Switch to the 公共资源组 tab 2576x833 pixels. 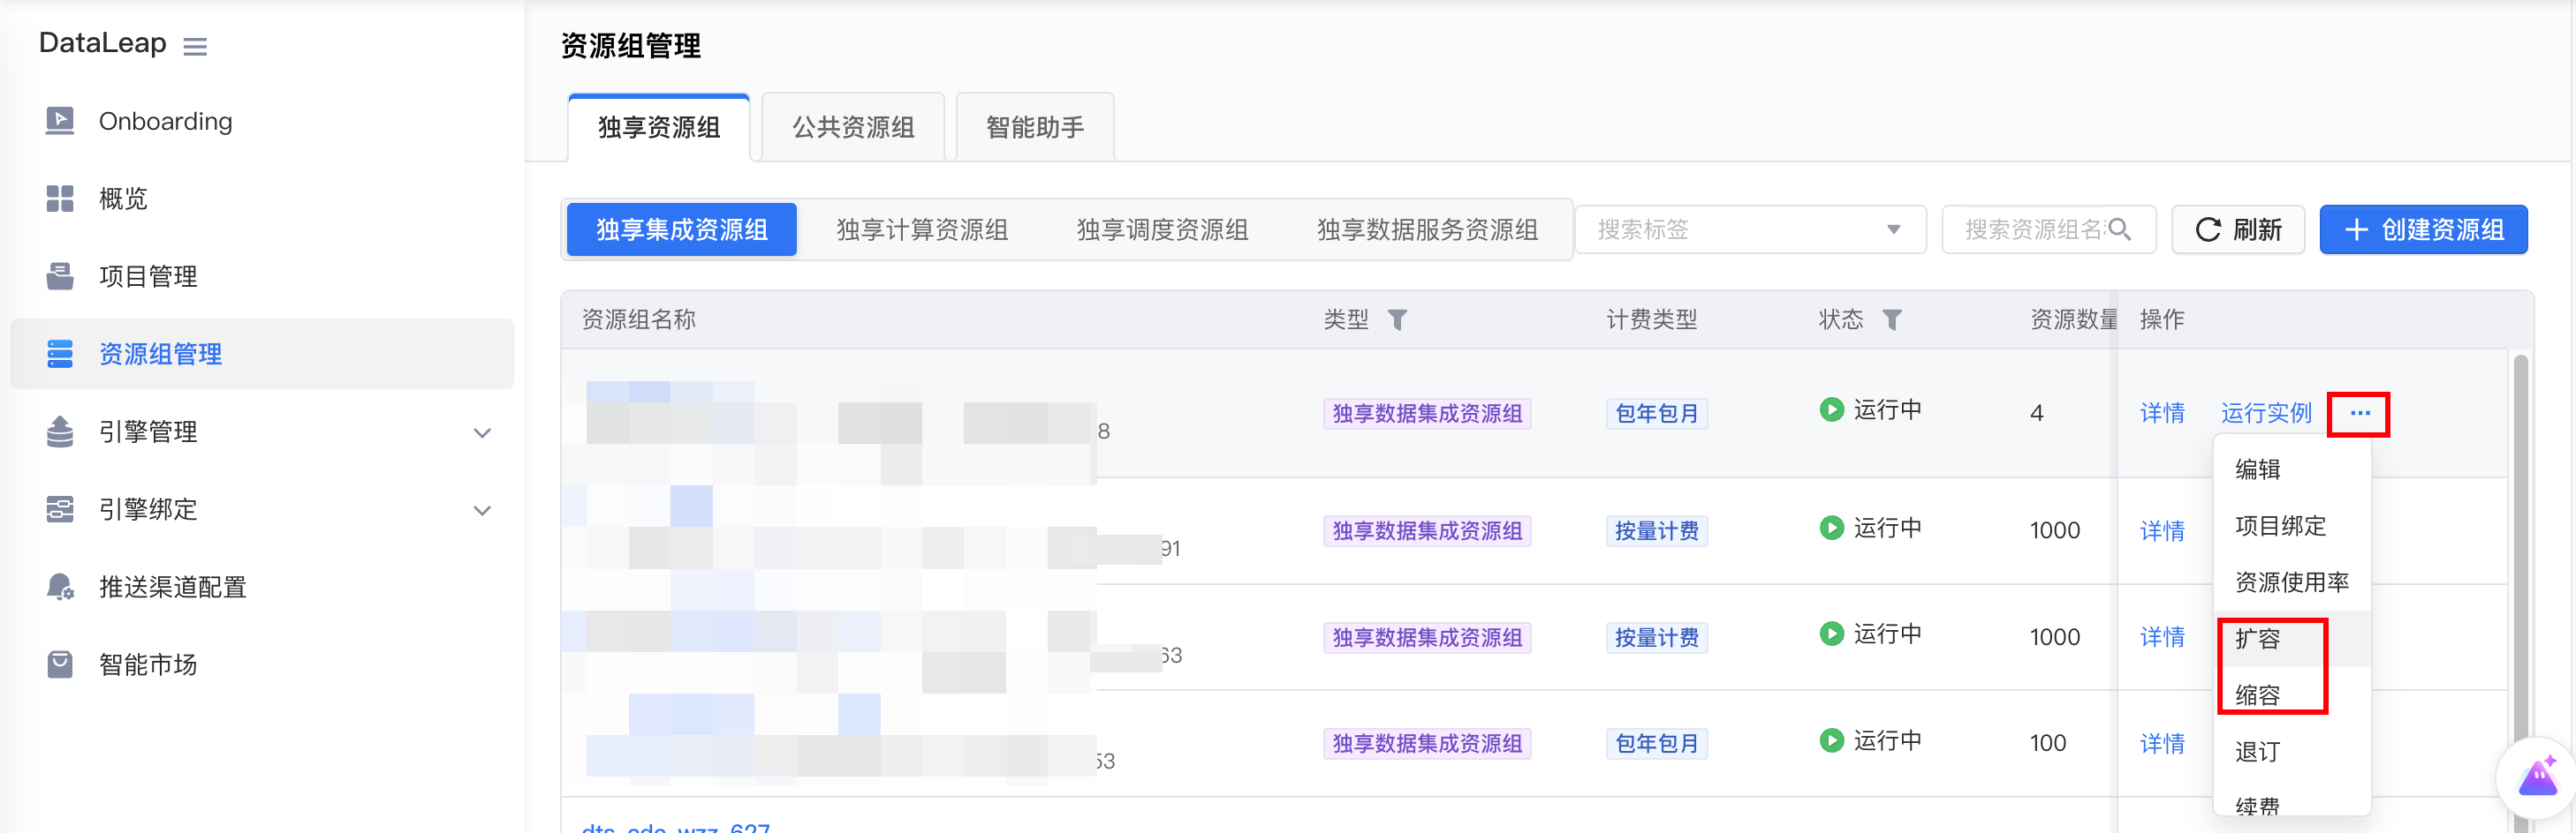[x=853, y=127]
